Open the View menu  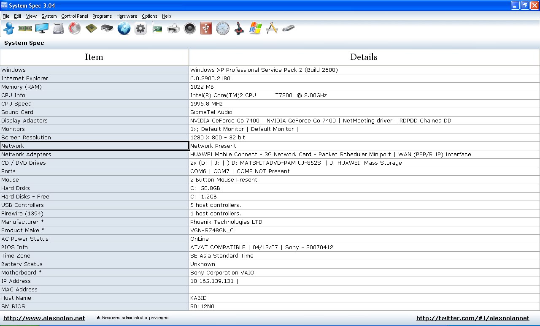click(31, 16)
